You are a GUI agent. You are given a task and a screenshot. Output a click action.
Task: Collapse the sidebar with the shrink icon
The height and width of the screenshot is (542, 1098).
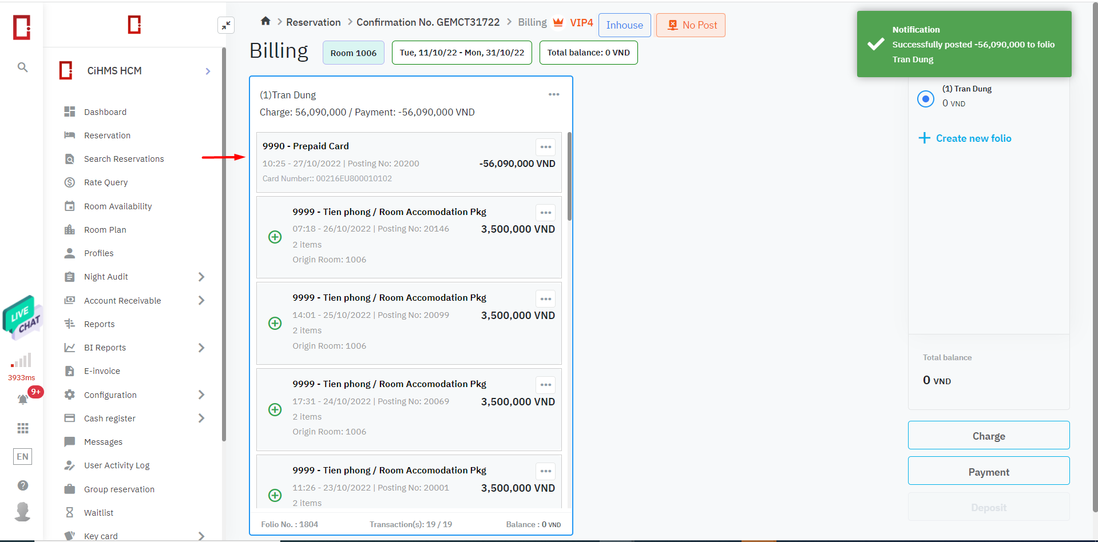coord(226,25)
